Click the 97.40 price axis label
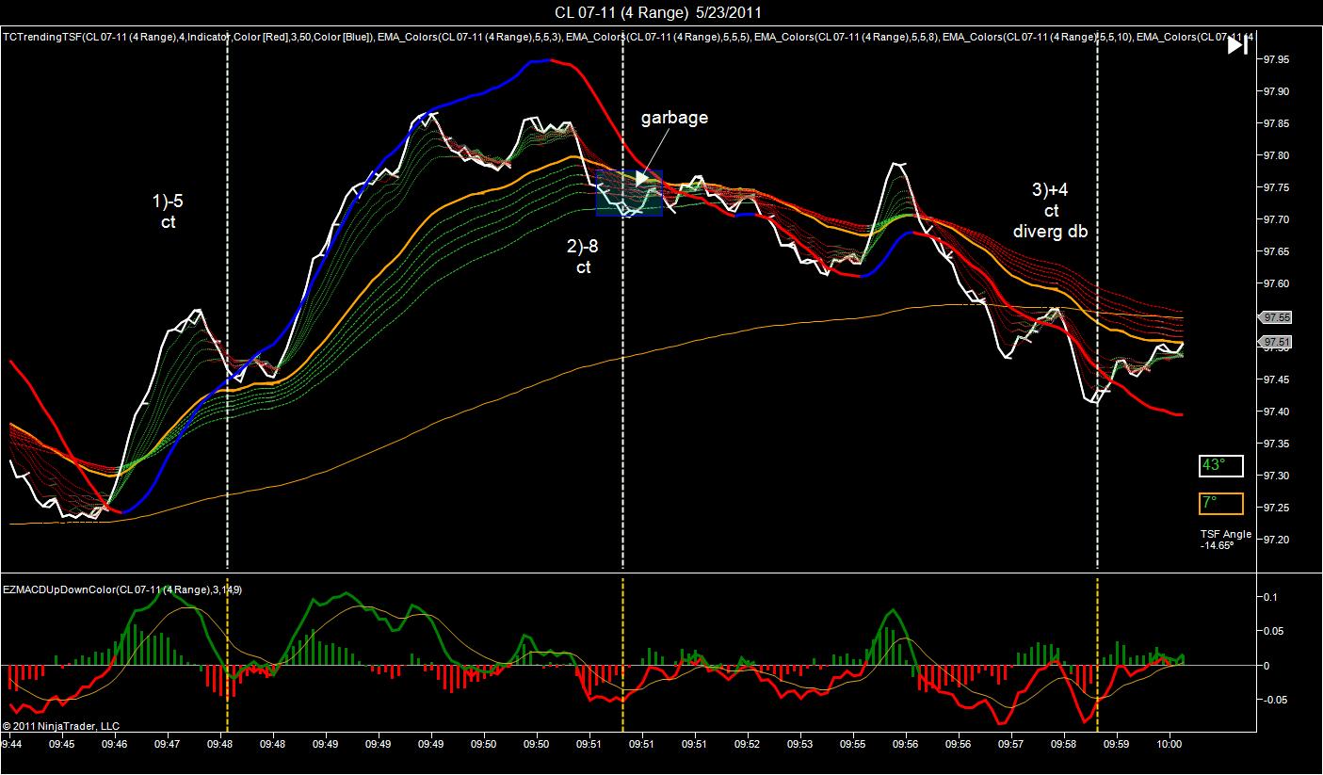The image size is (1323, 775). click(x=1276, y=412)
